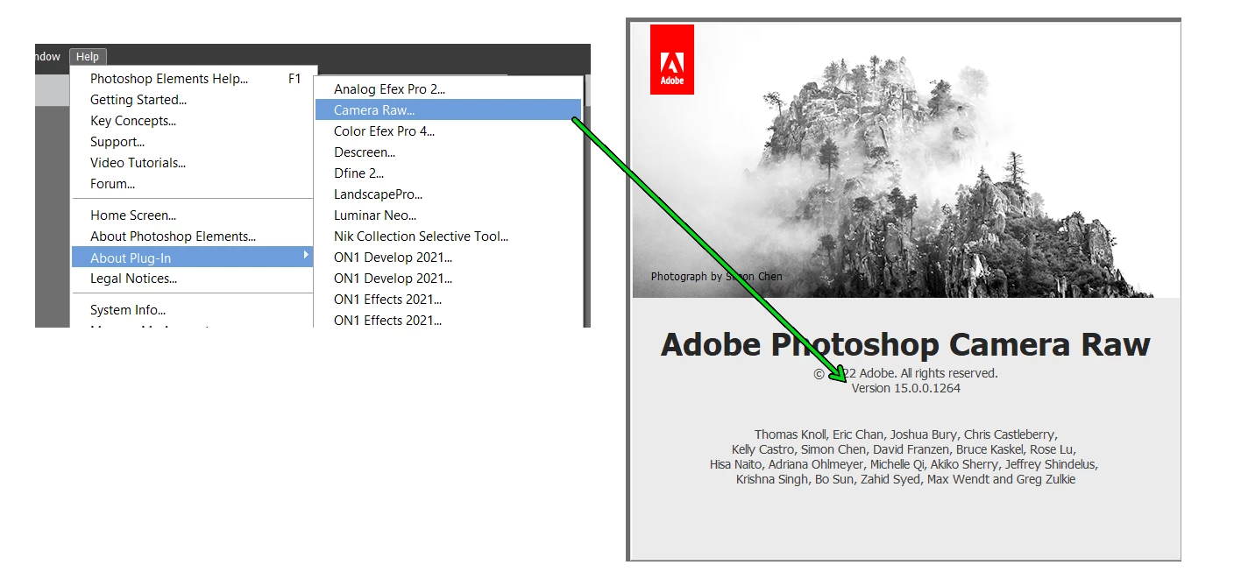This screenshot has height=579, width=1234.
Task: Click the 'All rights reserved' copyright line
Action: (905, 373)
